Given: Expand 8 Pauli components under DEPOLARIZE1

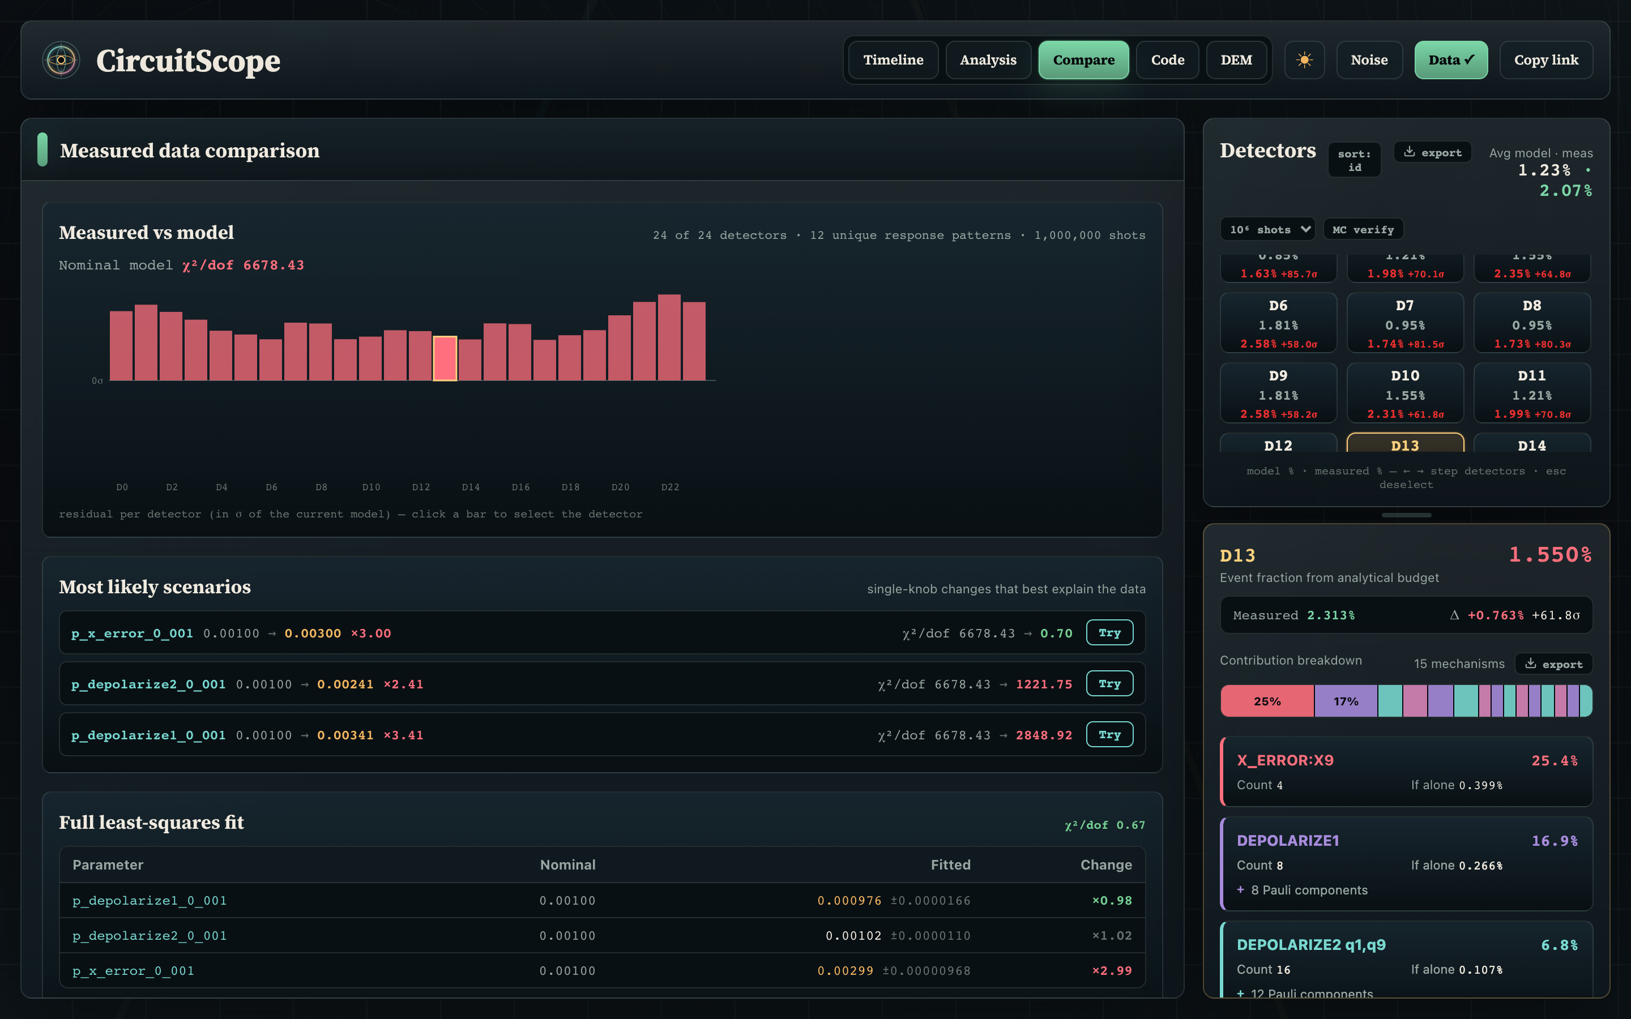Looking at the screenshot, I should (x=1302, y=890).
